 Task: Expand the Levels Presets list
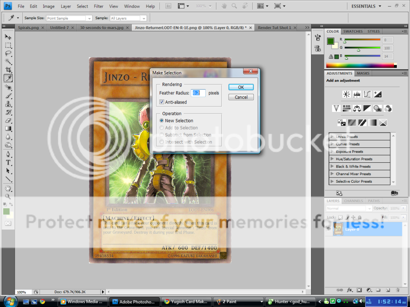[332, 137]
